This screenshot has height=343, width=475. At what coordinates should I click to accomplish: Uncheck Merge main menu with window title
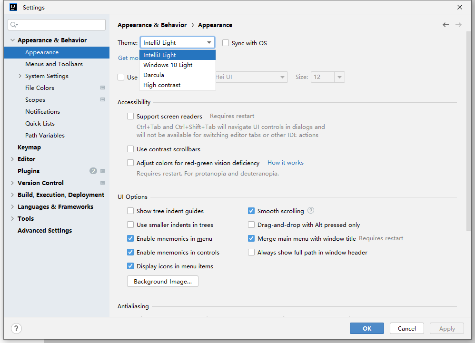point(251,238)
